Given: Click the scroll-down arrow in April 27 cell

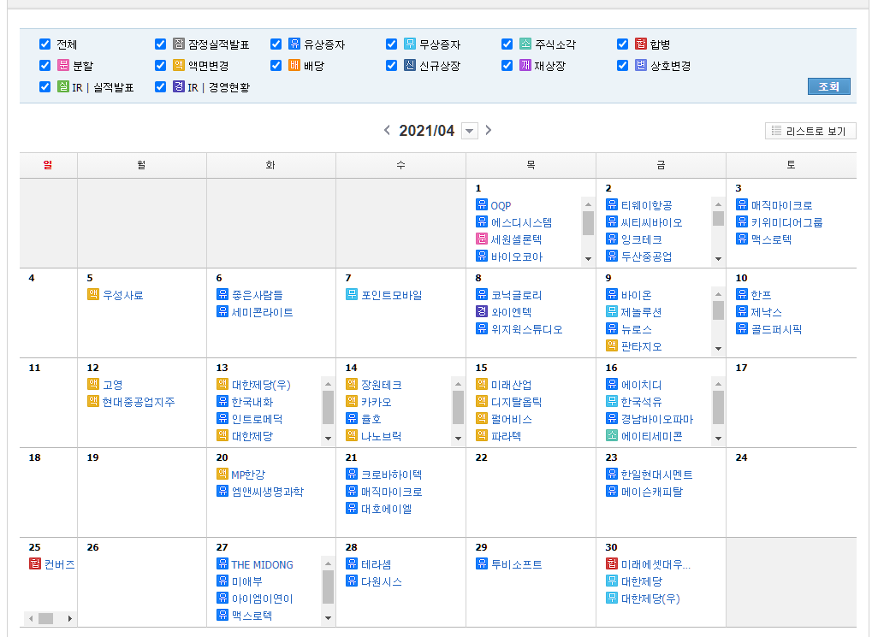Looking at the screenshot, I should point(328,618).
